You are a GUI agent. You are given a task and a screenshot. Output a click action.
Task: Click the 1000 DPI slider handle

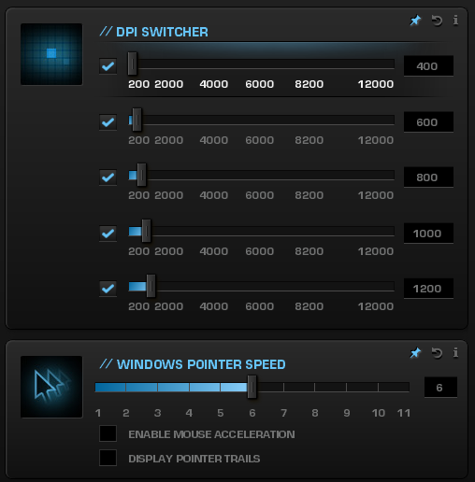pyautogui.click(x=146, y=231)
